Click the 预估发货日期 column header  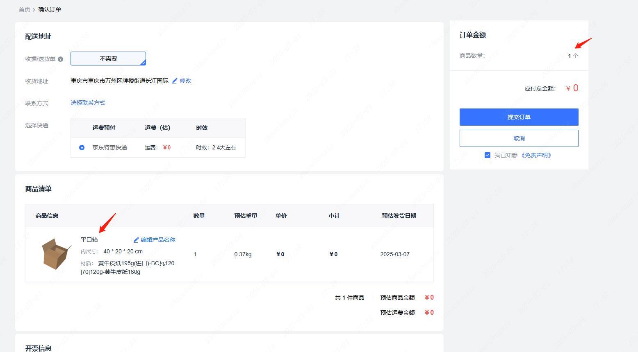(x=399, y=216)
